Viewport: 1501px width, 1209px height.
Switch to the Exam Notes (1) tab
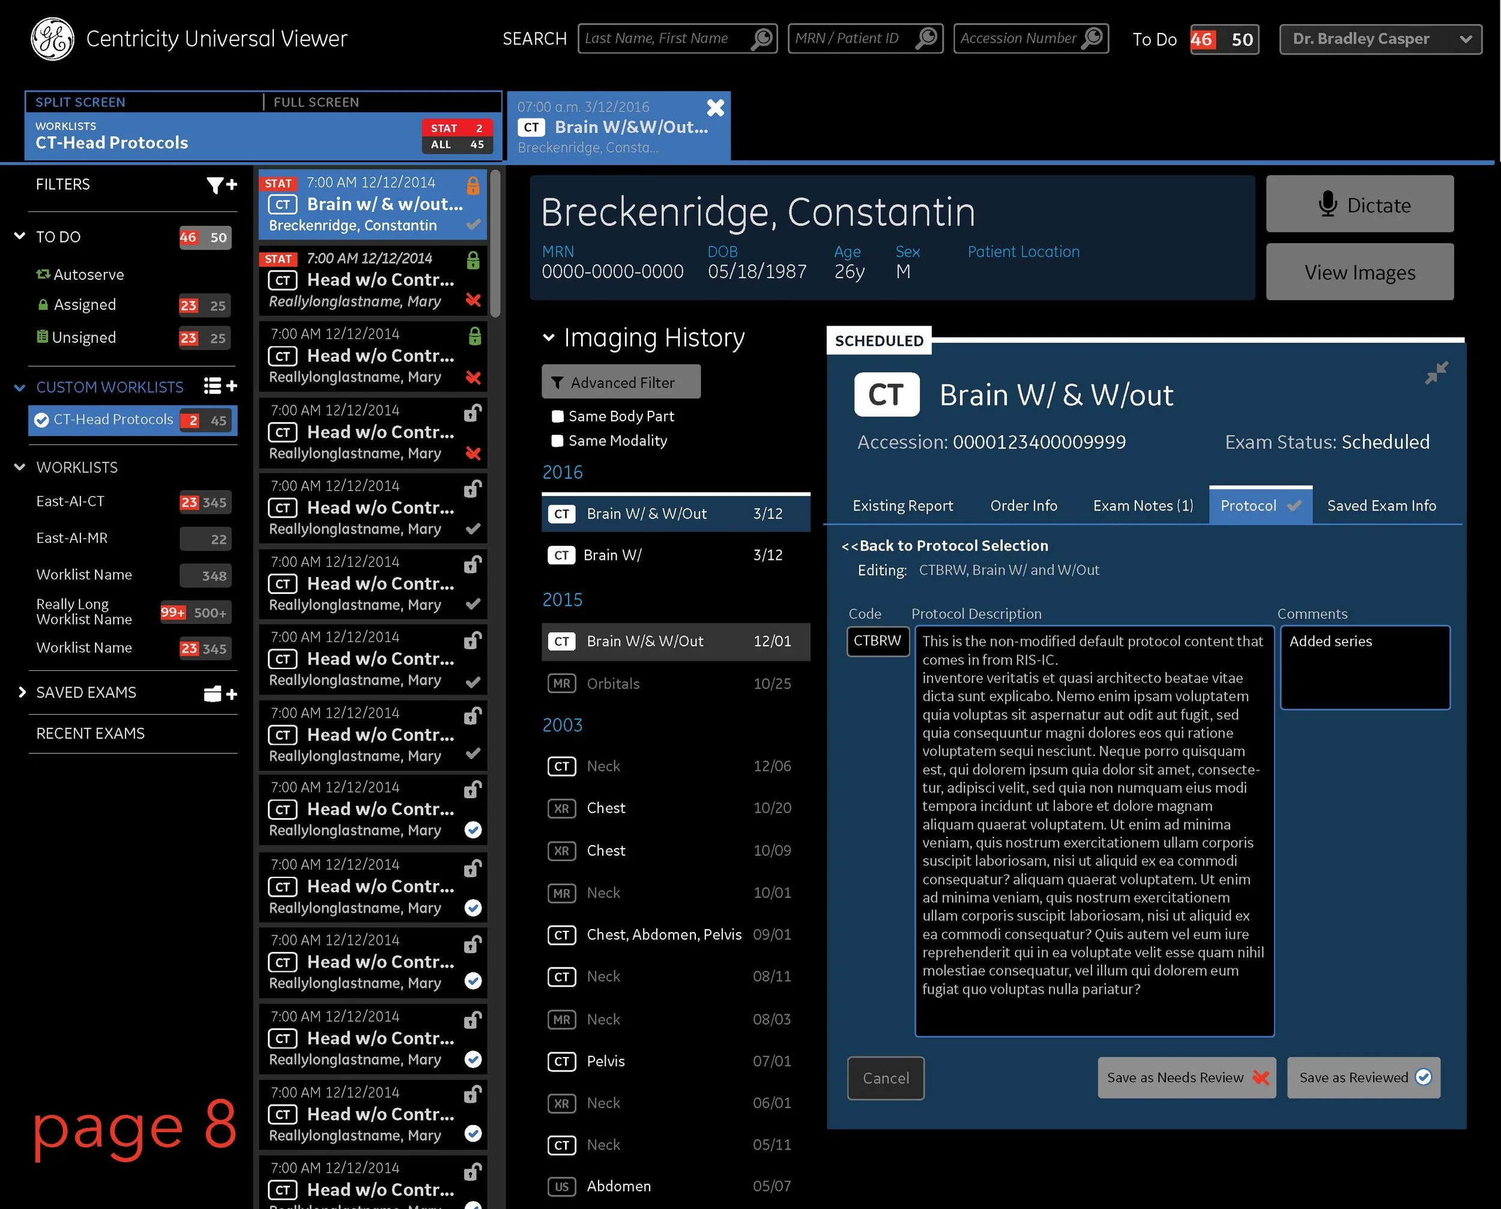pyautogui.click(x=1143, y=506)
